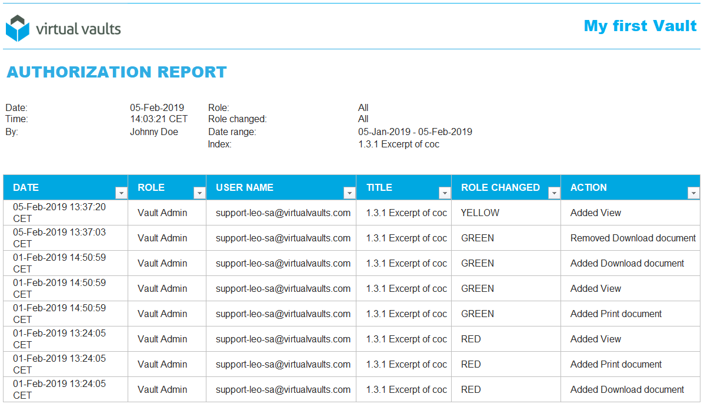This screenshot has height=404, width=704.
Task: Select the AUTHORIZATION REPORT heading
Action: pyautogui.click(x=116, y=72)
